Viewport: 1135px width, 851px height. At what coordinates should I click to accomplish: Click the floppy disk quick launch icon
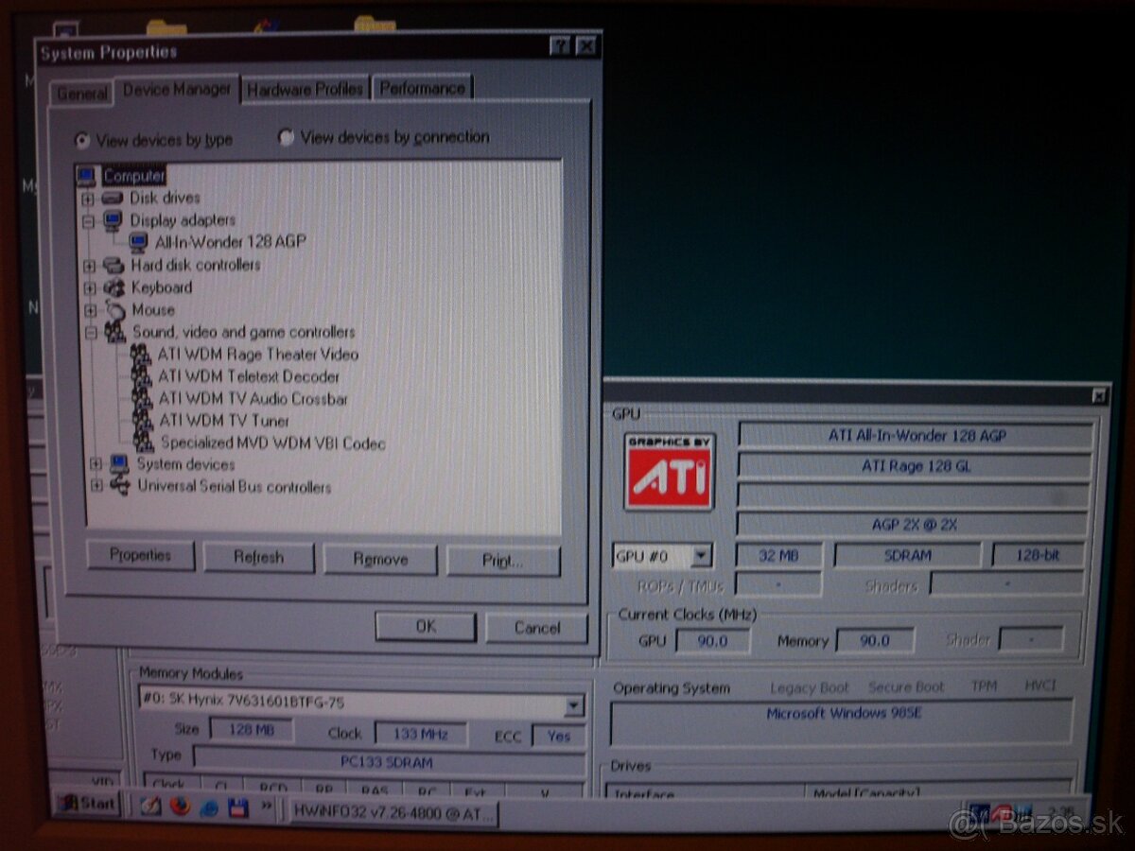coord(237,808)
